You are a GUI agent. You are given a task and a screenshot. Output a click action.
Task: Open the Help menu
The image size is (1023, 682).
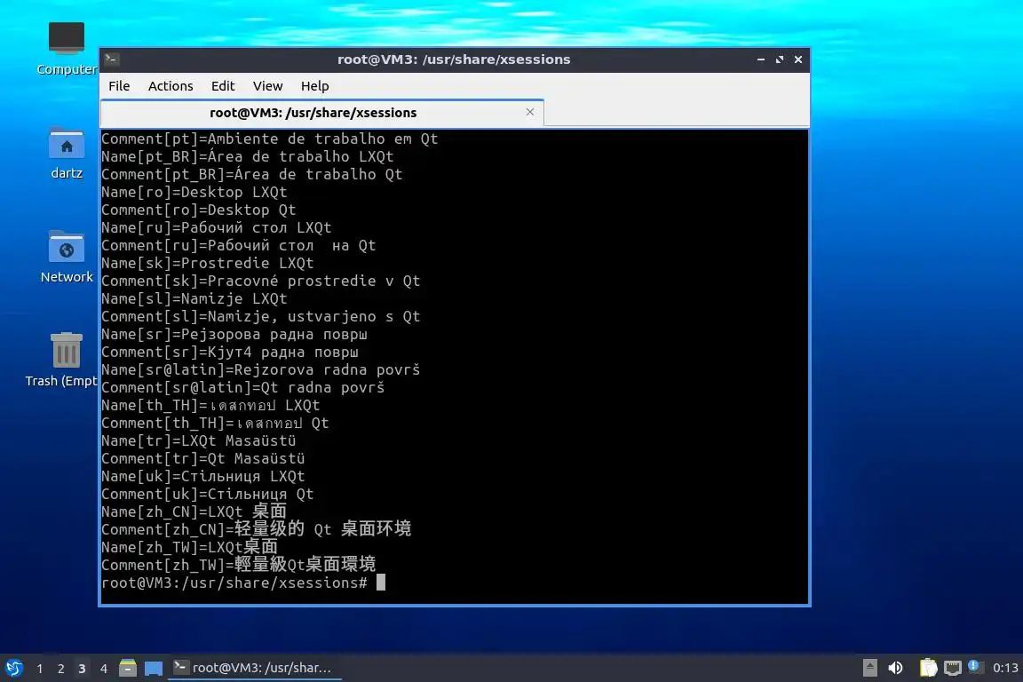click(x=314, y=86)
